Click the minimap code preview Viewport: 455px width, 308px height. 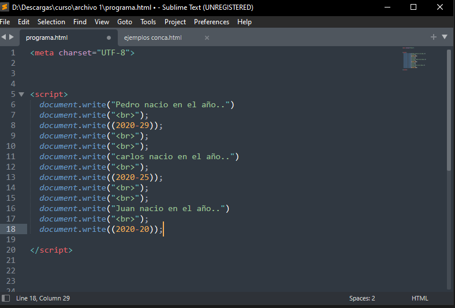point(414,59)
